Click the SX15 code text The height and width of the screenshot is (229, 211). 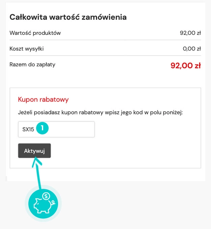pyautogui.click(x=28, y=129)
